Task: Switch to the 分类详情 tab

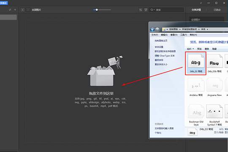Action: tap(196, 10)
